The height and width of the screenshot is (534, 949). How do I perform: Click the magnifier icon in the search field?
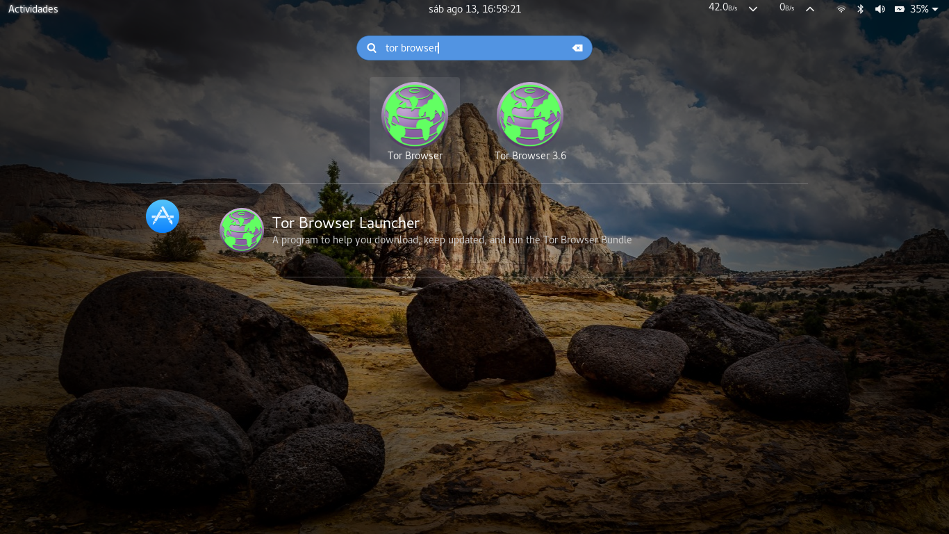(x=372, y=48)
